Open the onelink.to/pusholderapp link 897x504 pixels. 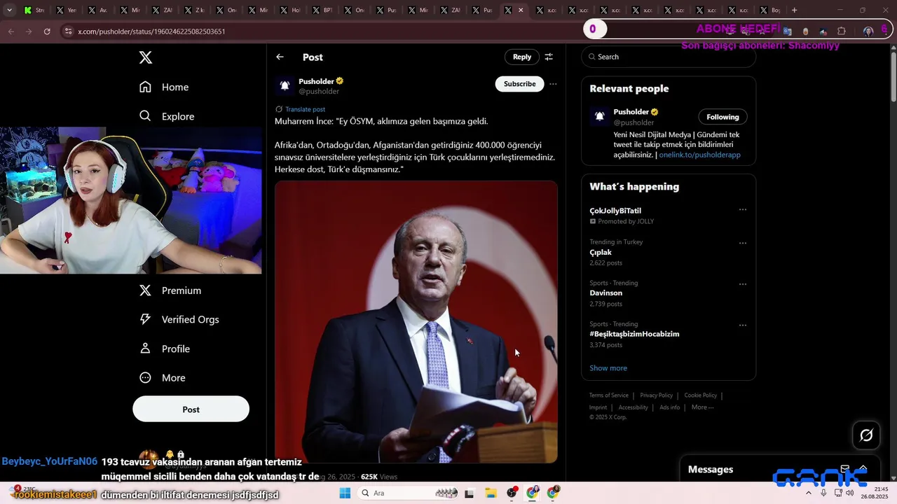(699, 155)
